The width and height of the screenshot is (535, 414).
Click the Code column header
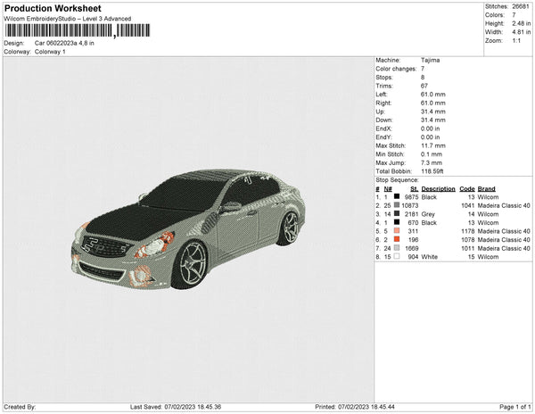(x=466, y=189)
